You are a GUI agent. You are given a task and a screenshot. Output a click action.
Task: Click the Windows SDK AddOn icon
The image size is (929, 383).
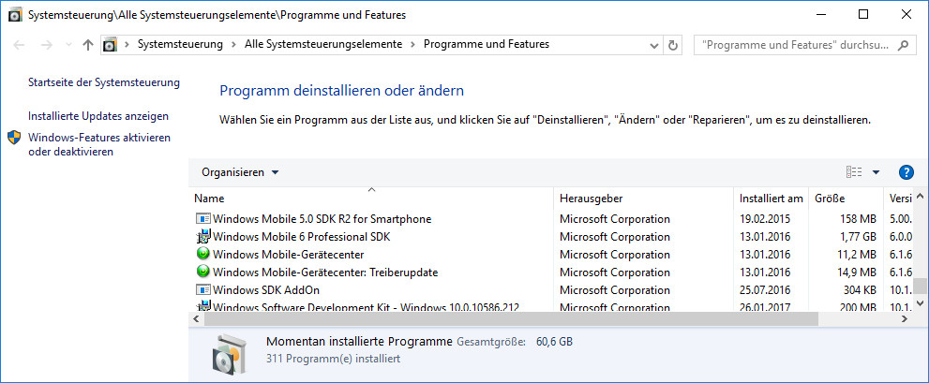click(x=203, y=290)
